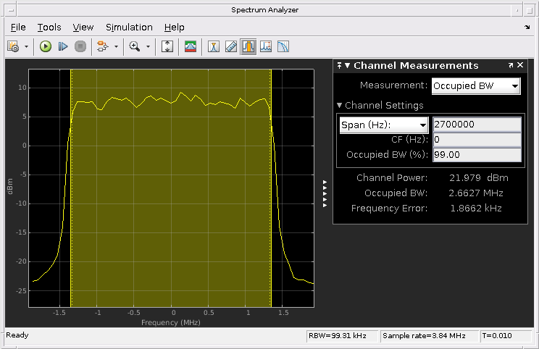This screenshot has width=539, height=349.
Task: Undock the Channel Measurements panel
Action: (511, 65)
